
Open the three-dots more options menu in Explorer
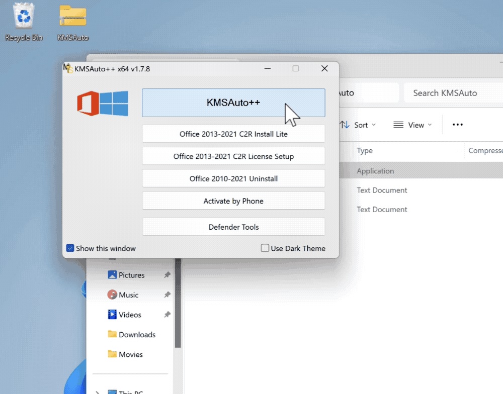click(457, 125)
